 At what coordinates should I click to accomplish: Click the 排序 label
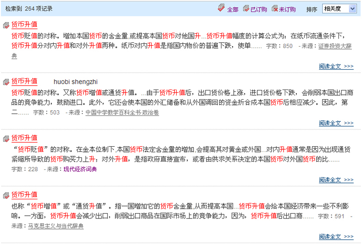point(312,10)
